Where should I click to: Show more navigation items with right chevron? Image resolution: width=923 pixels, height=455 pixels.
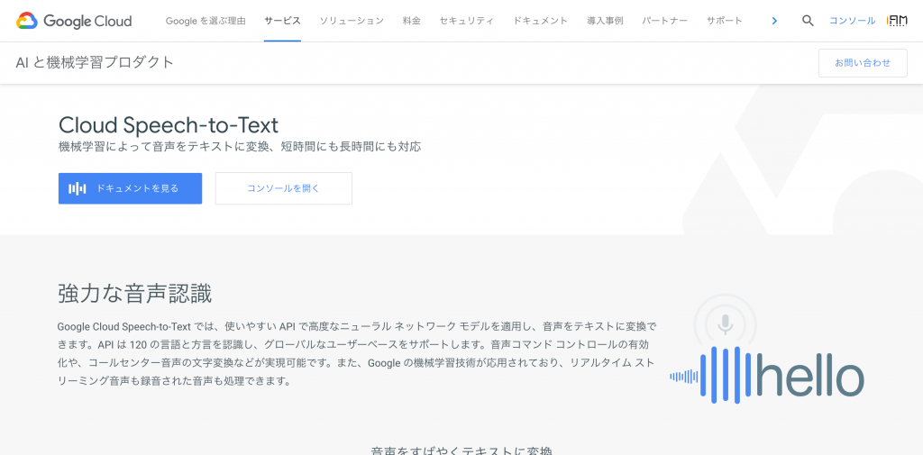tap(774, 22)
